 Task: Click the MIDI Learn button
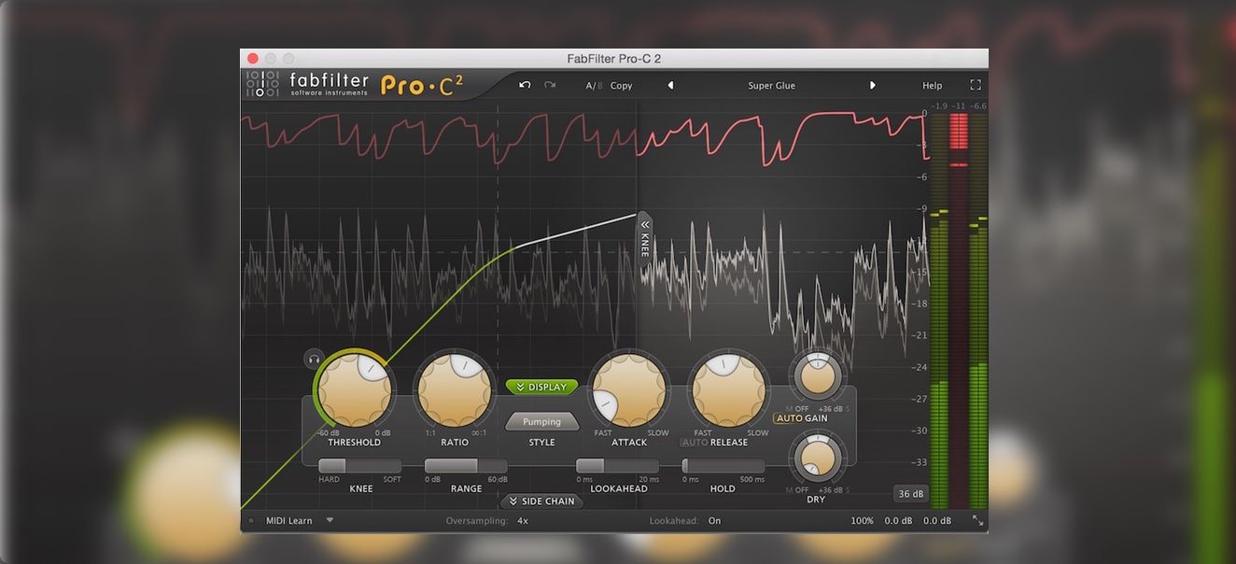(289, 521)
